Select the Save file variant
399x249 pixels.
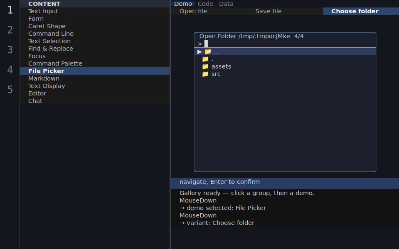pyautogui.click(x=285, y=11)
